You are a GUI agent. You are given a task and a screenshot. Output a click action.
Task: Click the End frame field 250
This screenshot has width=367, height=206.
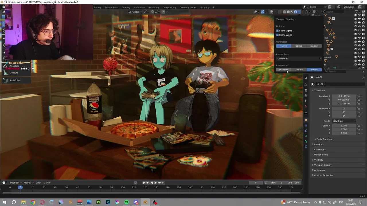pyautogui.click(x=293, y=183)
